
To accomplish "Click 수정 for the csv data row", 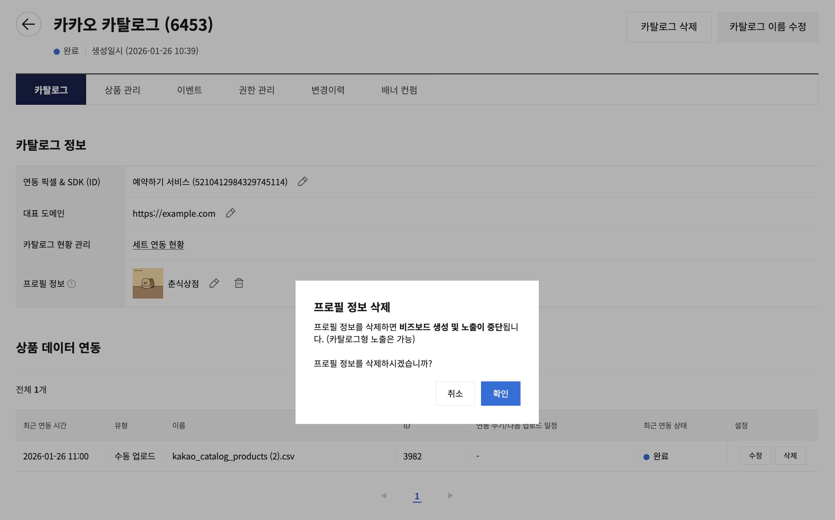I will 755,456.
